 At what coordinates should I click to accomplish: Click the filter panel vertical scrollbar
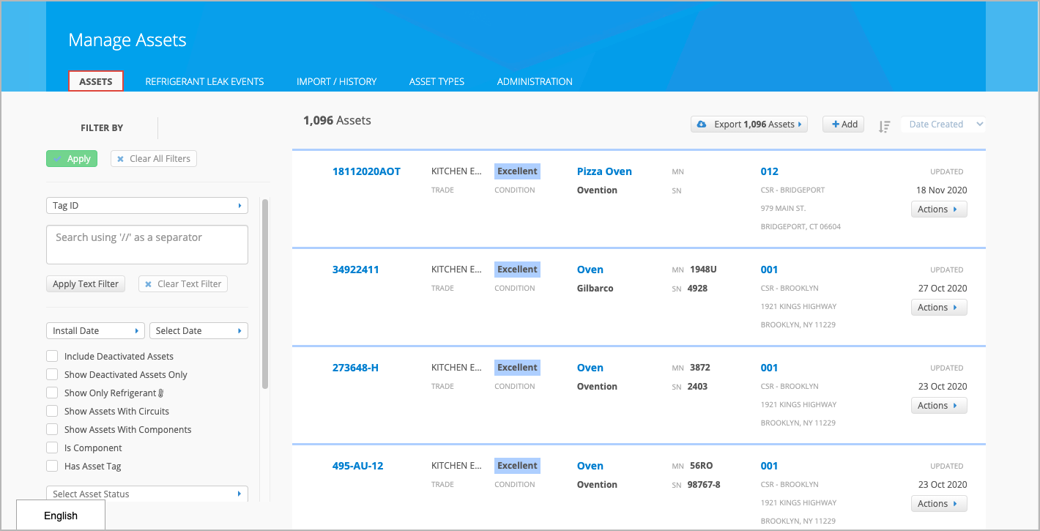pos(265,293)
